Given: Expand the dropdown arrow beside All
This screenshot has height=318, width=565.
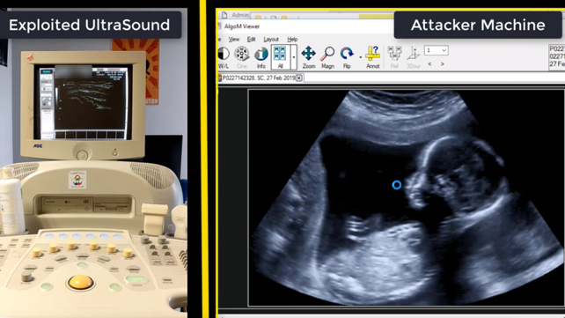Looking at the screenshot, I should (294, 57).
